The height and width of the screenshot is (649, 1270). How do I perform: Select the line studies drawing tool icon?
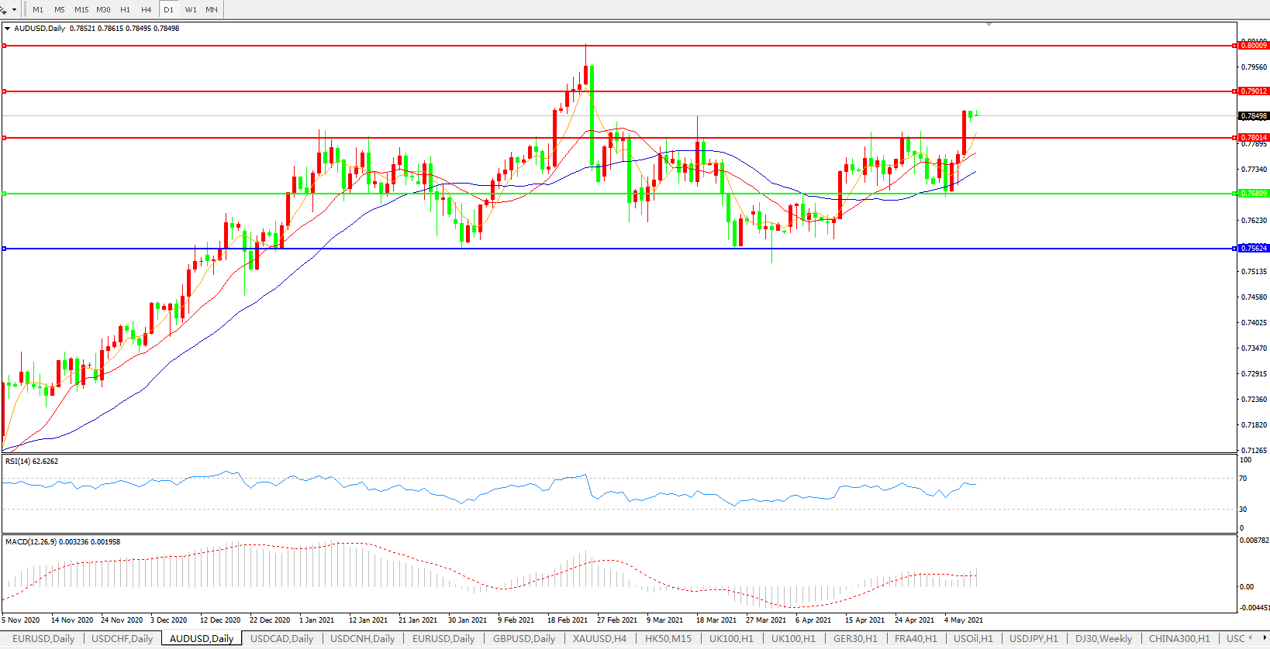pos(4,10)
